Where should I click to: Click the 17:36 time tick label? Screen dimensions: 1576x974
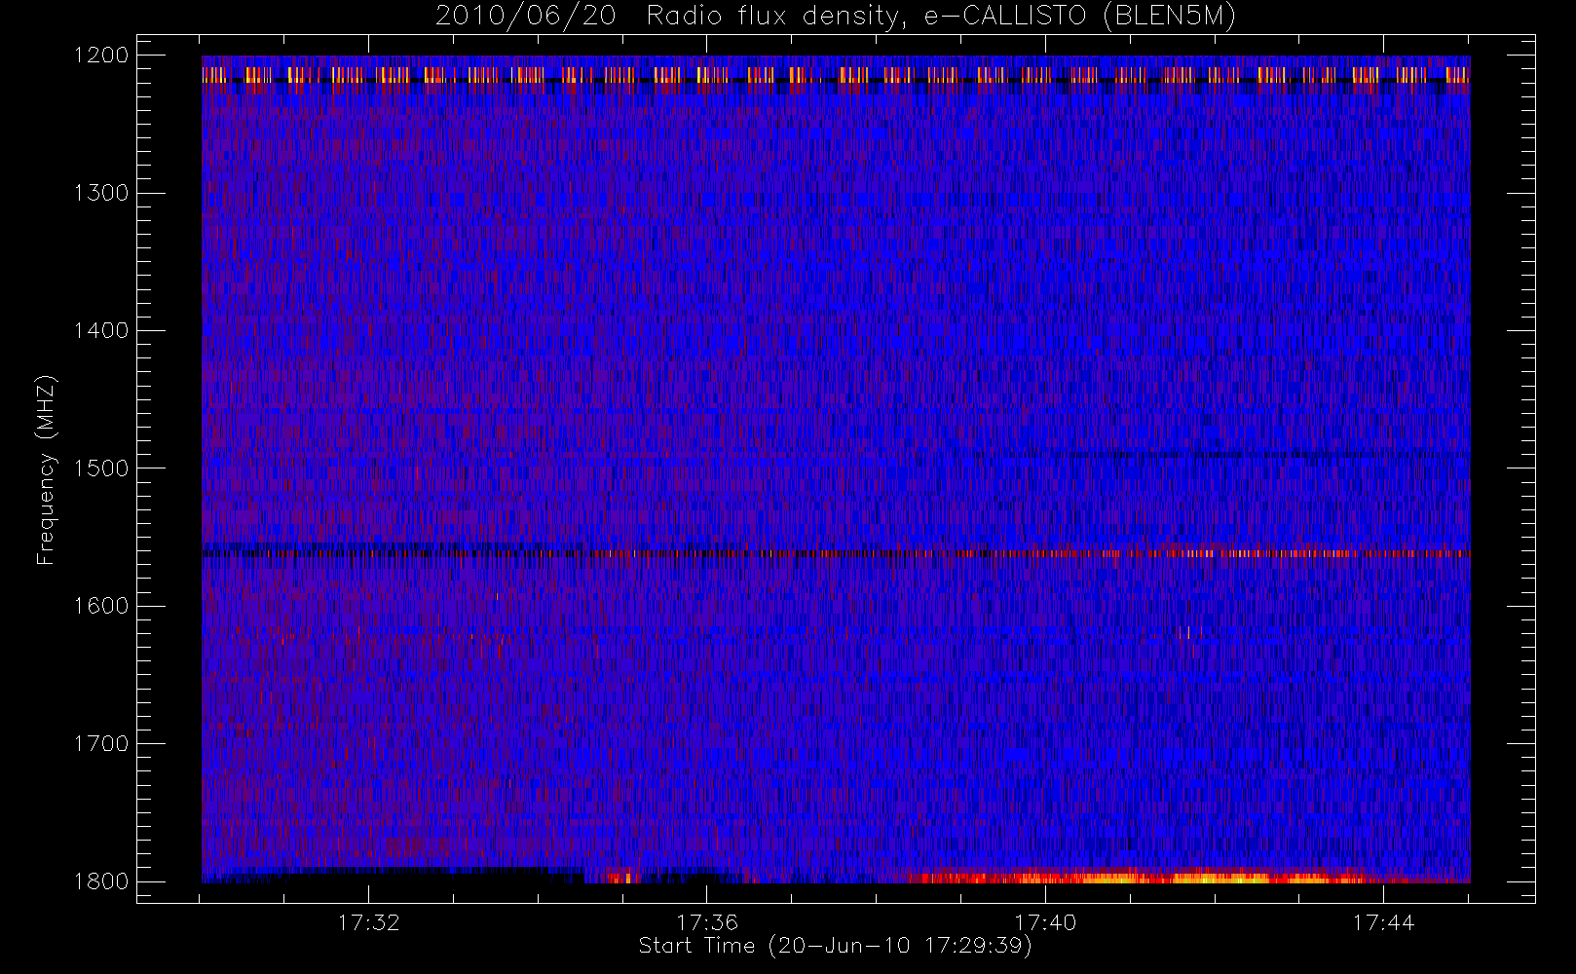coord(707,922)
